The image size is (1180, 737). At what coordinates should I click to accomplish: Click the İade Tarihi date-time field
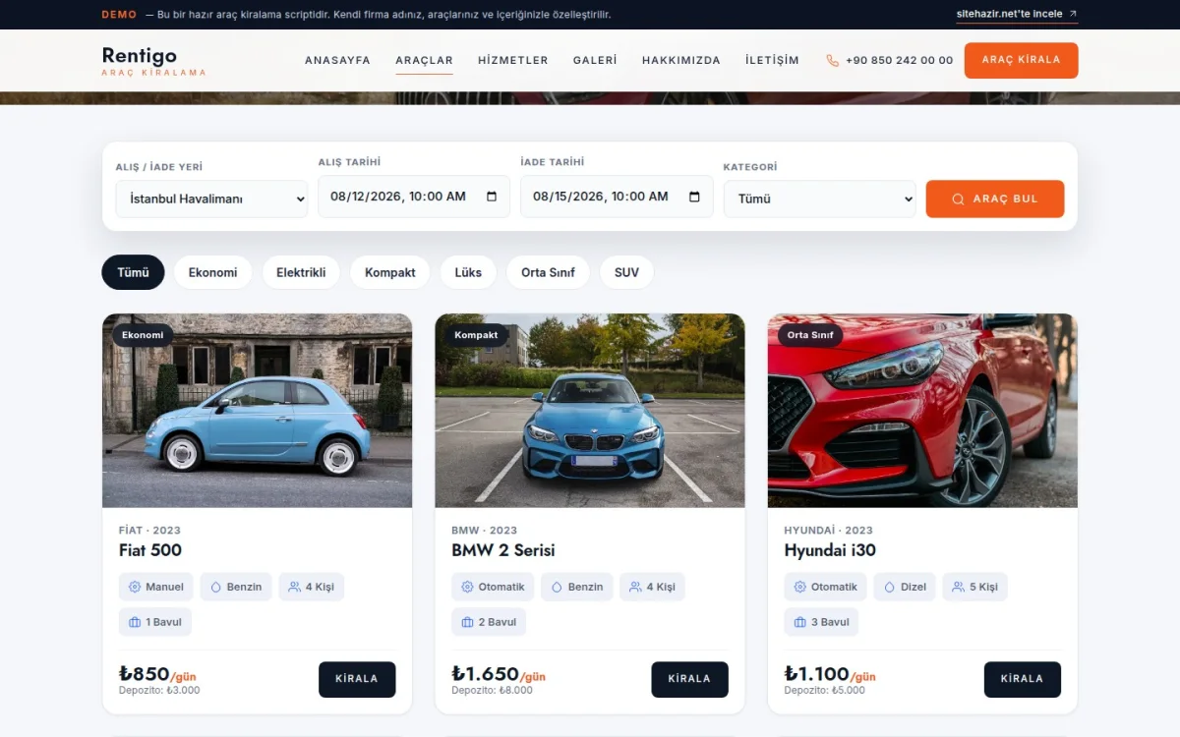point(617,197)
